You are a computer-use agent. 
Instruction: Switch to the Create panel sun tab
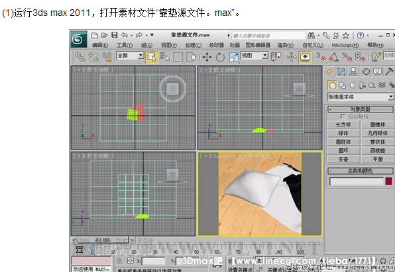point(329,72)
